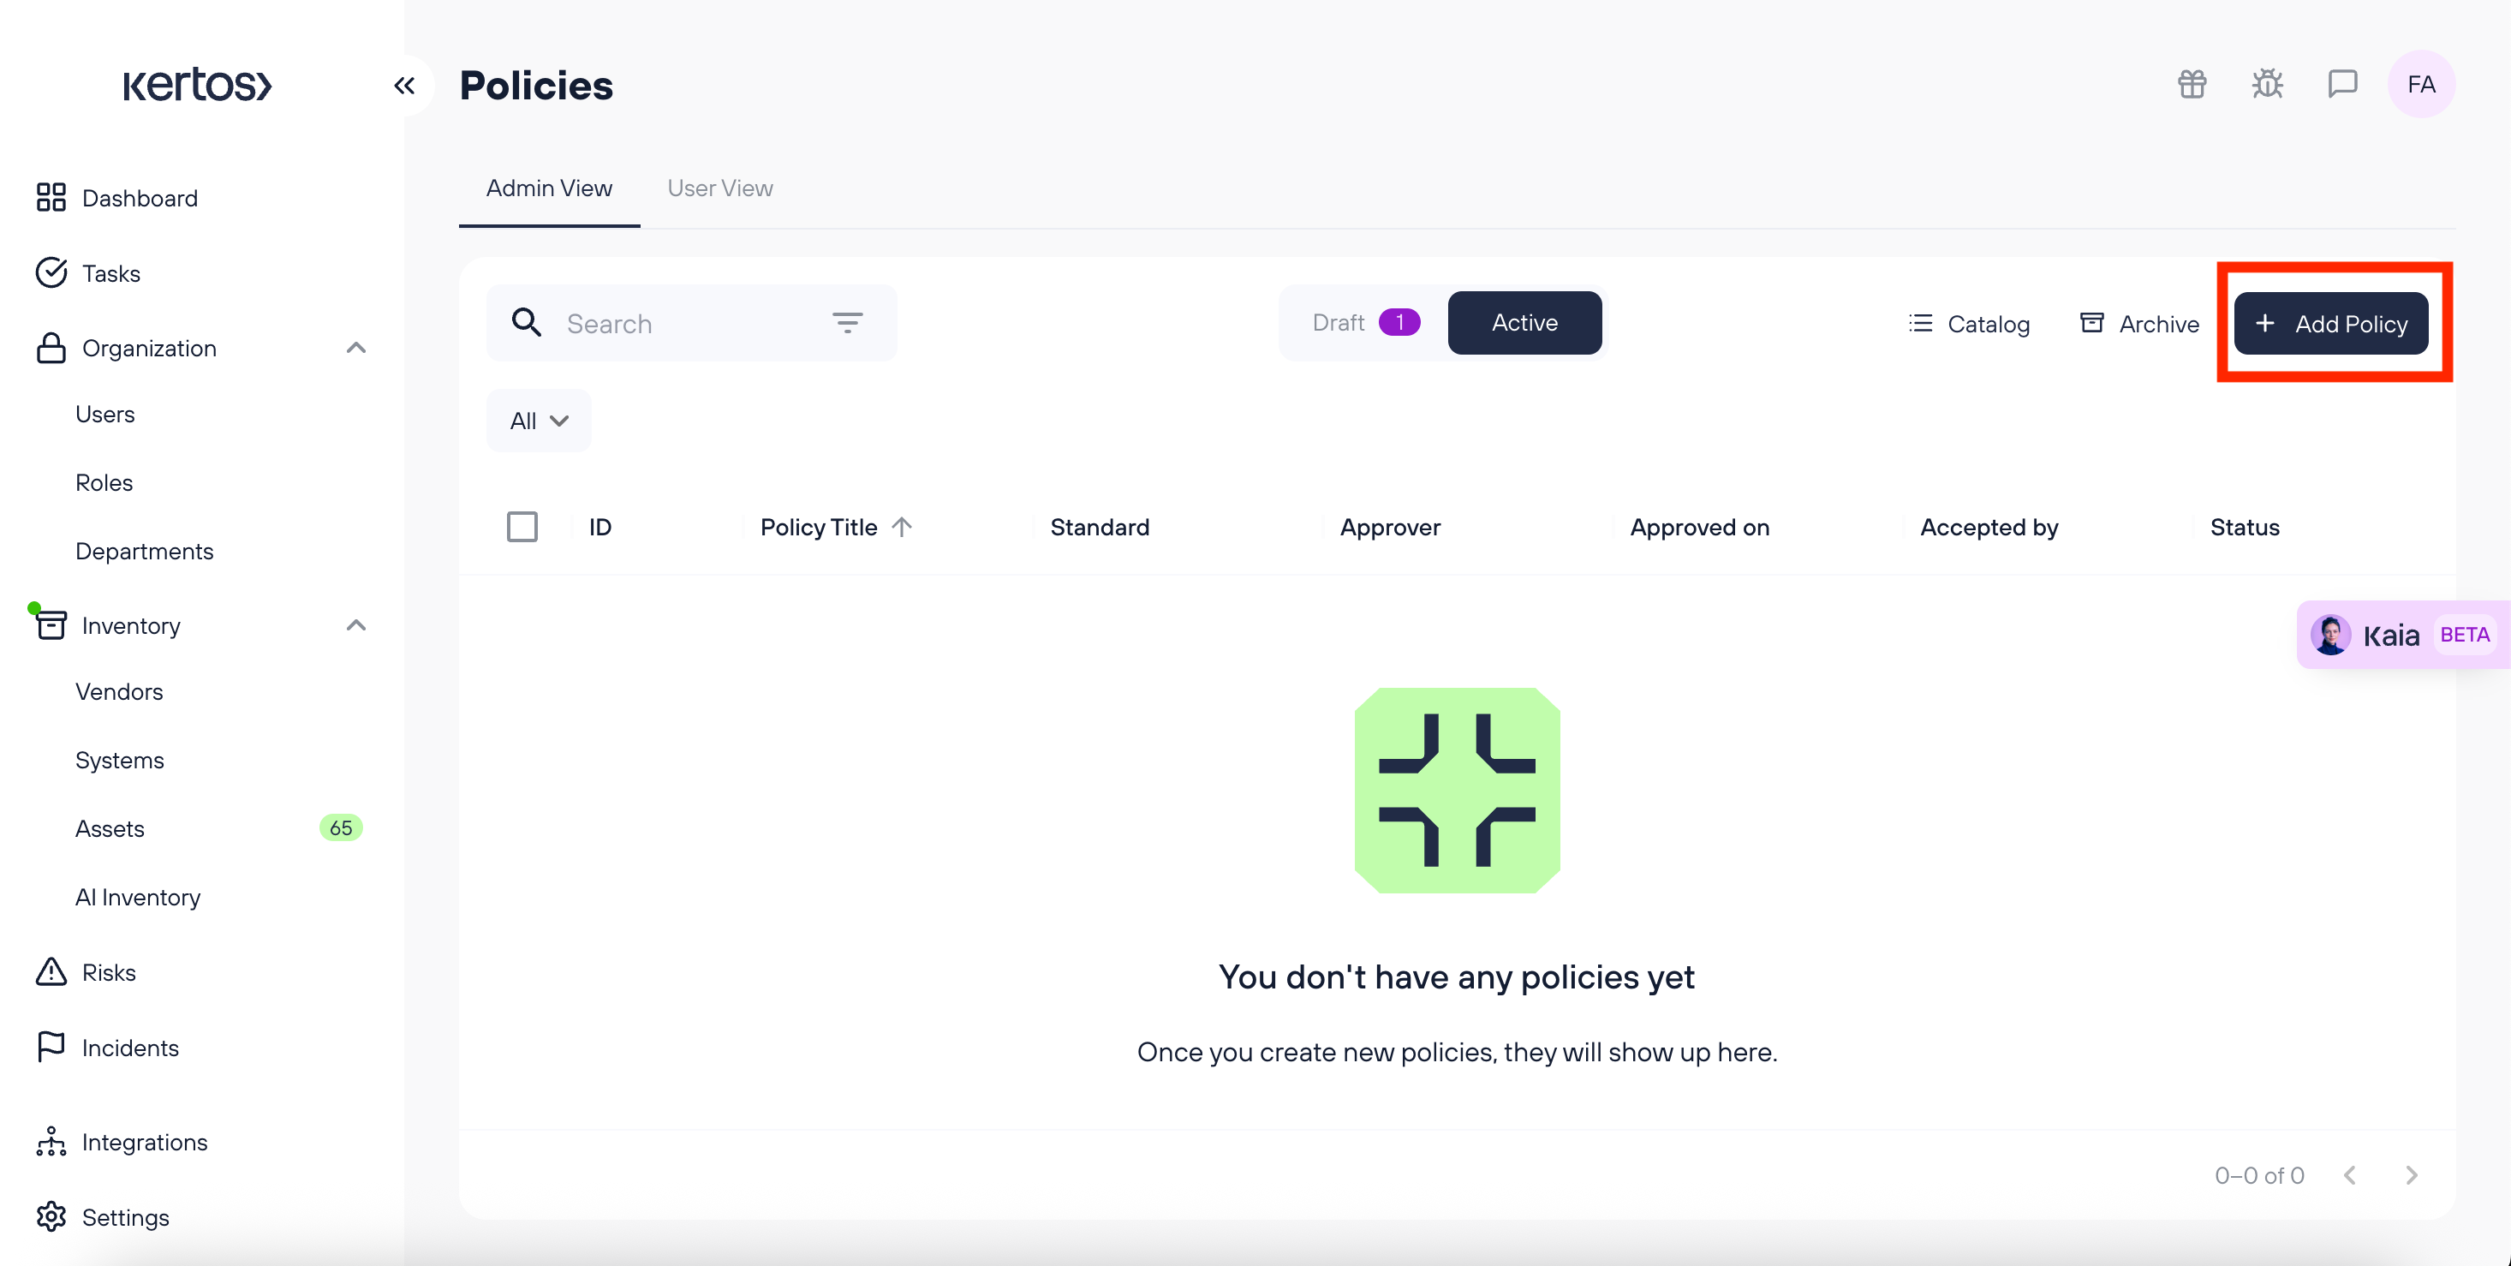Collapse the Inventory section chevron
2511x1266 pixels.
[357, 624]
